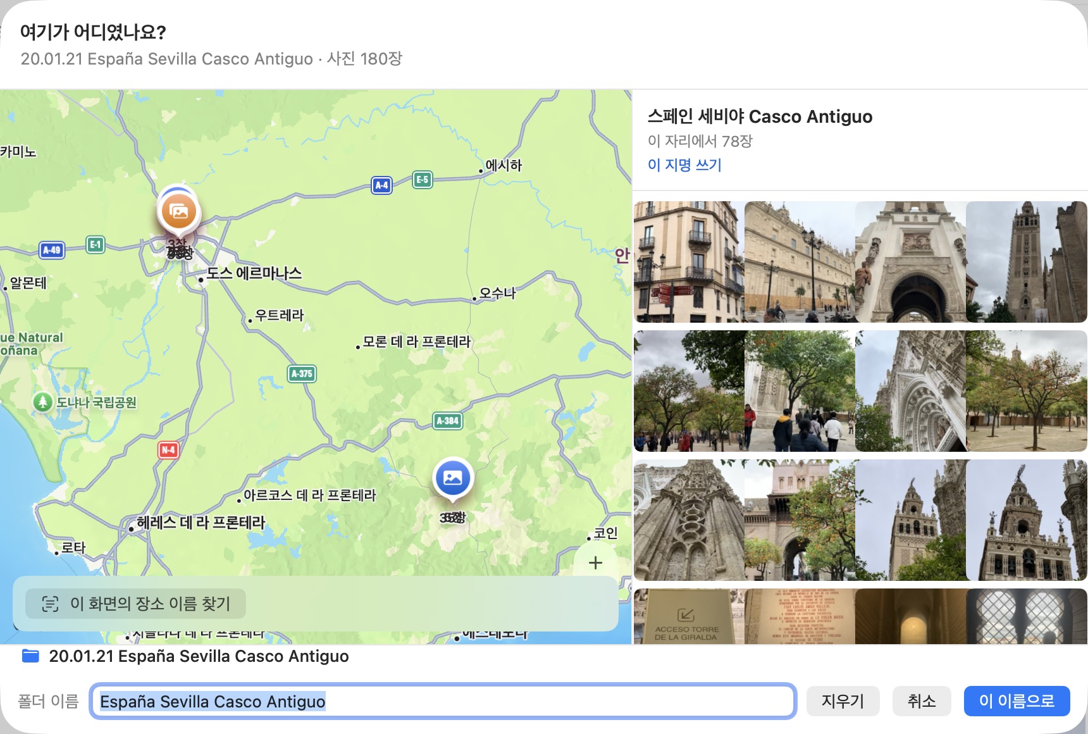Click the blue photo pin near Ronda

coord(453,478)
